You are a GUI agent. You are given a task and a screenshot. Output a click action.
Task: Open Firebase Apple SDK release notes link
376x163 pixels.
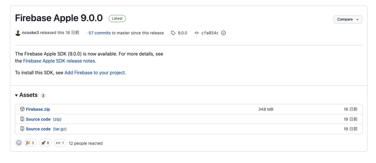[60, 61]
